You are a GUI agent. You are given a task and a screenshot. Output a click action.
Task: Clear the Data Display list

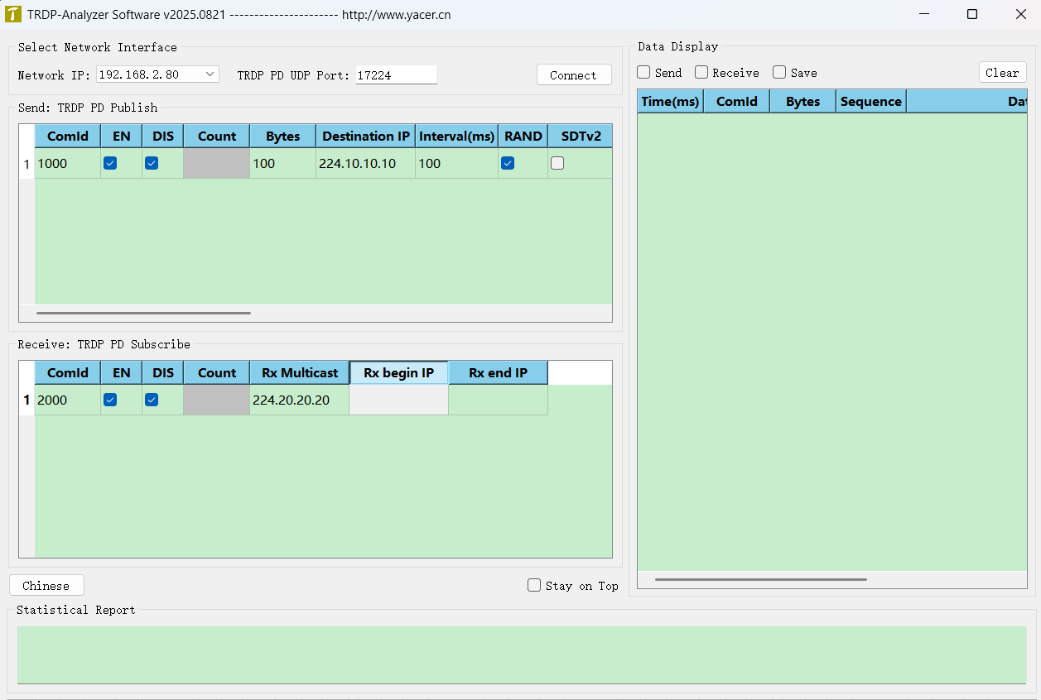1002,72
